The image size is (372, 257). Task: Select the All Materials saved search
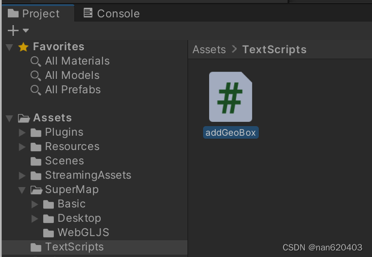click(x=70, y=61)
